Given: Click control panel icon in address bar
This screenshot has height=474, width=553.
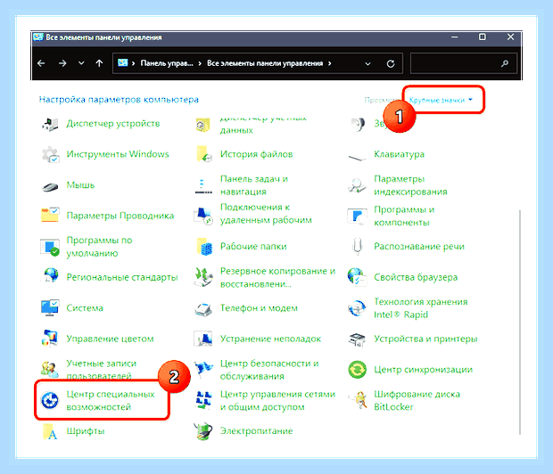Looking at the screenshot, I should click(x=123, y=63).
